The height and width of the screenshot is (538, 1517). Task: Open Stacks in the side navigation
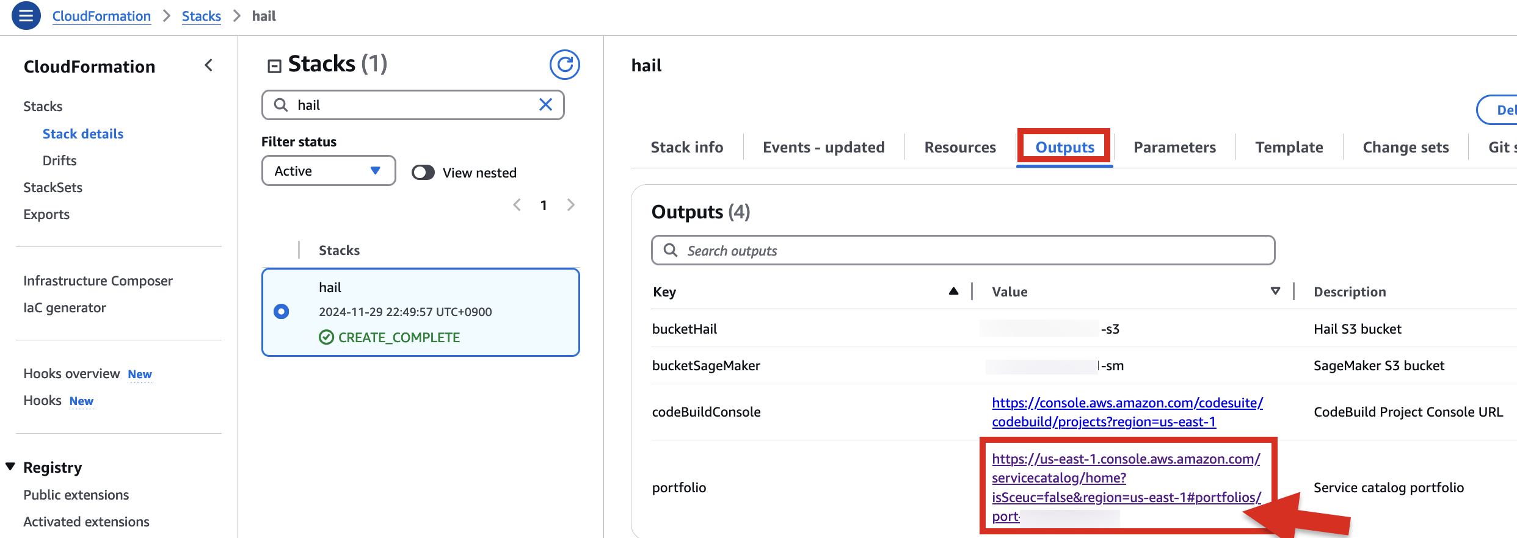point(43,106)
